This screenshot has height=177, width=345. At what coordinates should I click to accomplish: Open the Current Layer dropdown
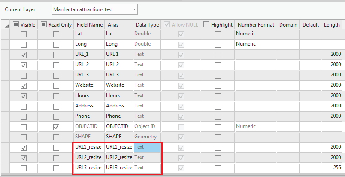(x=94, y=9)
